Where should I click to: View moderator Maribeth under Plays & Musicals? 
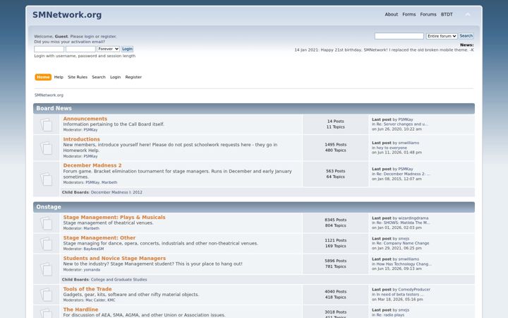point(92,228)
